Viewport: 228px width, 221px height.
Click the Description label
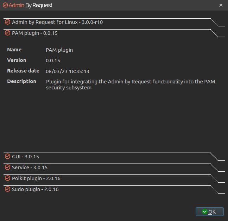click(22, 81)
